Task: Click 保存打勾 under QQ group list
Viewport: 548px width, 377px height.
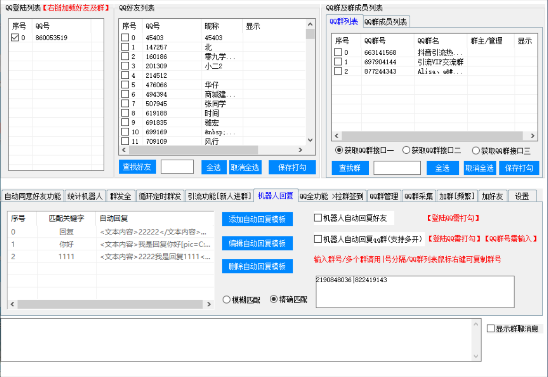Action: click(519, 168)
